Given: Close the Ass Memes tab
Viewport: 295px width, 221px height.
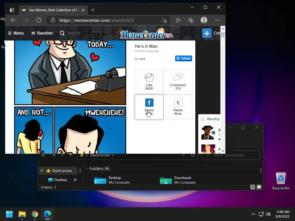Looking at the screenshot, I should click(83, 10).
